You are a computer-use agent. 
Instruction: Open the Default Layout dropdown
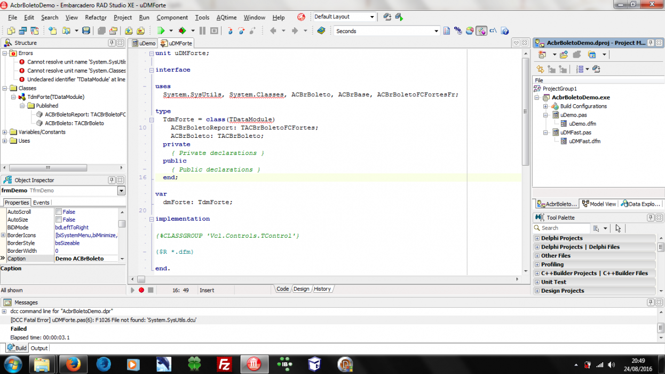[372, 17]
